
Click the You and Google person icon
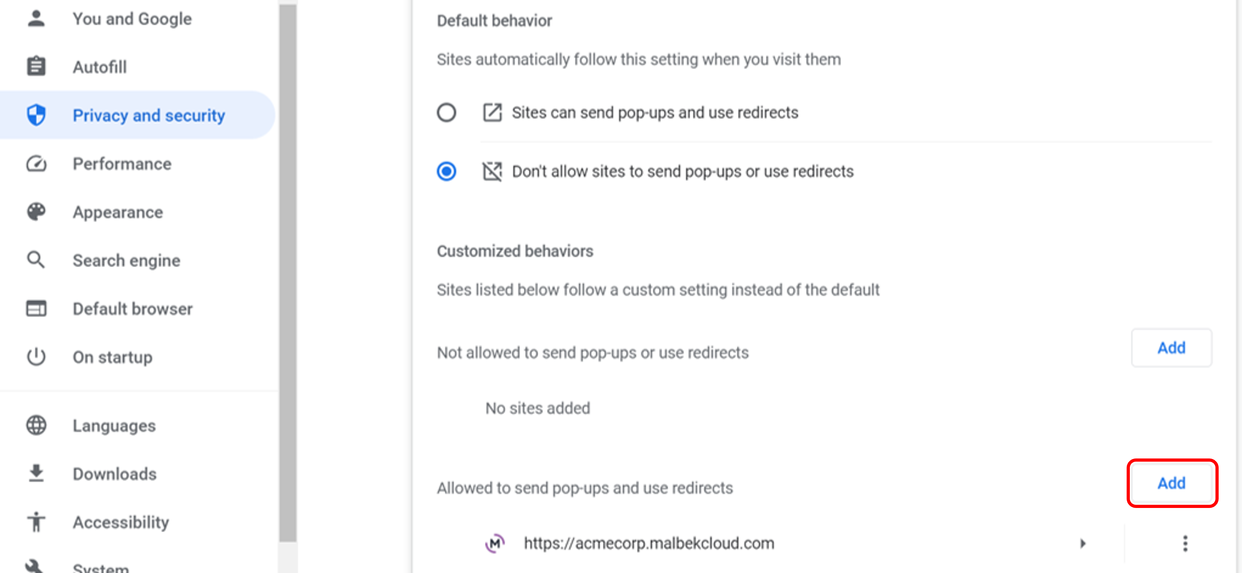(x=36, y=19)
